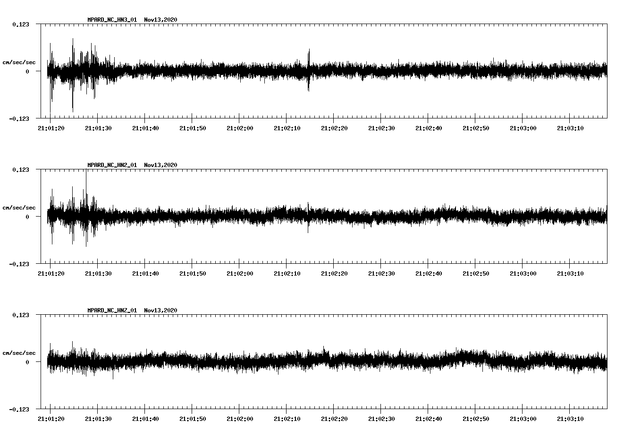641x436 pixels.
Task: Click the quiet trace section near 21:03:00 on HN3
Action: pyautogui.click(x=523, y=71)
